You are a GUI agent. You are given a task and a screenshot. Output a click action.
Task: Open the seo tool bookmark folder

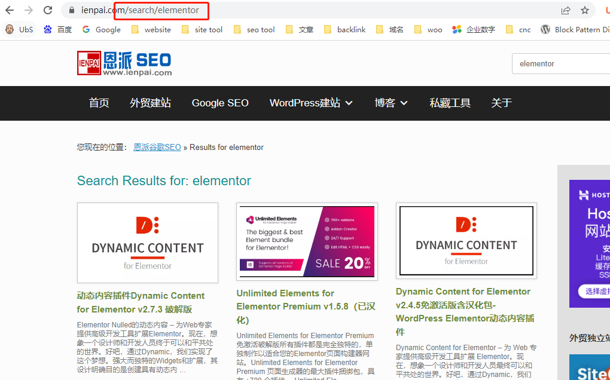coord(254,29)
